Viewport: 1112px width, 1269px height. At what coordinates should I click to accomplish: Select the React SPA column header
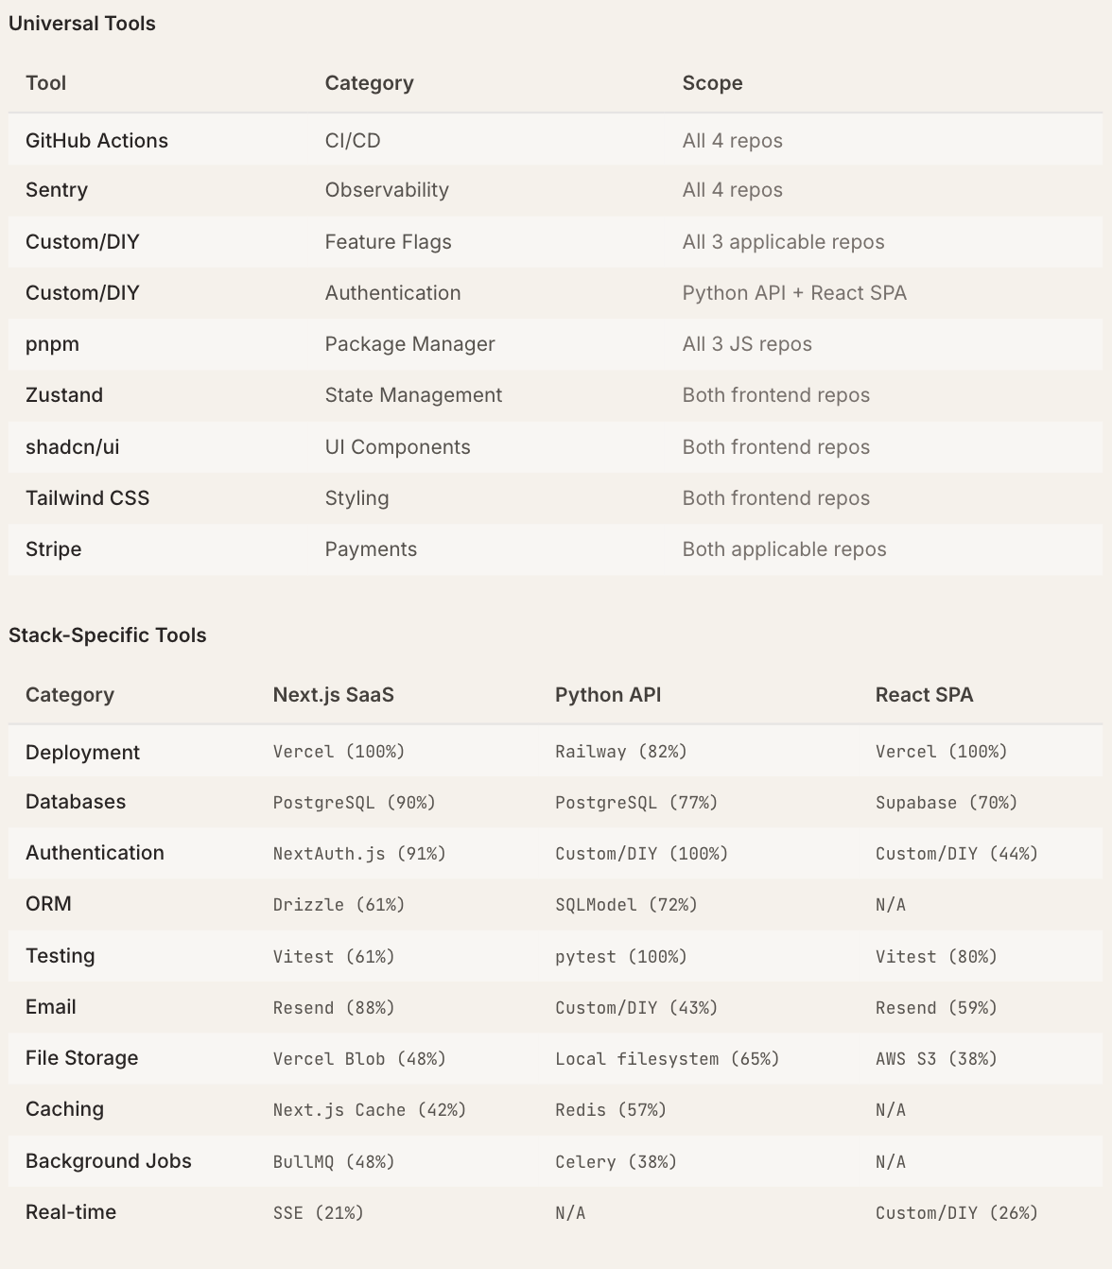[x=924, y=695]
